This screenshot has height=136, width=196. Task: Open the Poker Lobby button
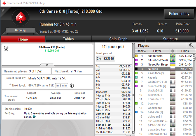pos(179,14)
